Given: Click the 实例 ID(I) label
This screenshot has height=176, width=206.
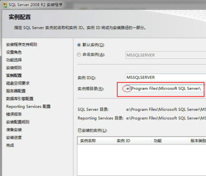Looking at the screenshot, I should pos(87,78).
